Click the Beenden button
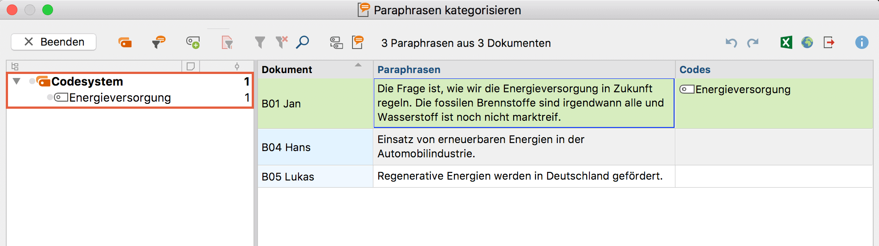This screenshot has width=879, height=246. click(x=53, y=42)
